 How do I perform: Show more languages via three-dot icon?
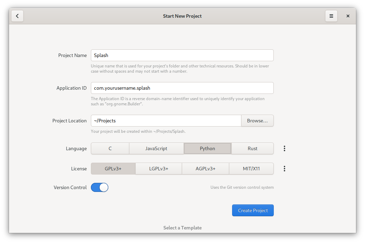pos(284,148)
